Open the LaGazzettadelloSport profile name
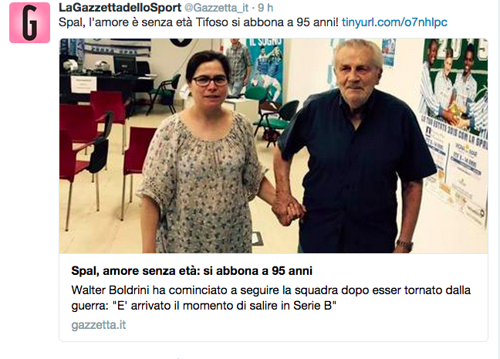This screenshot has width=500, height=359. point(120,8)
